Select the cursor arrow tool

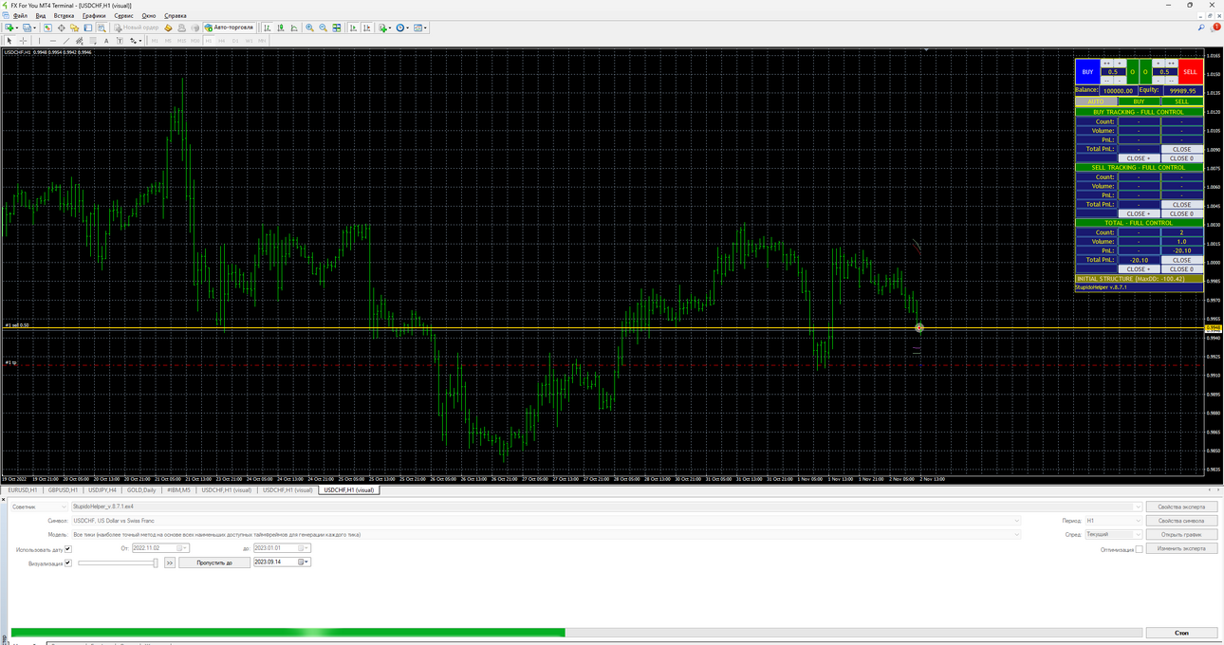point(9,41)
